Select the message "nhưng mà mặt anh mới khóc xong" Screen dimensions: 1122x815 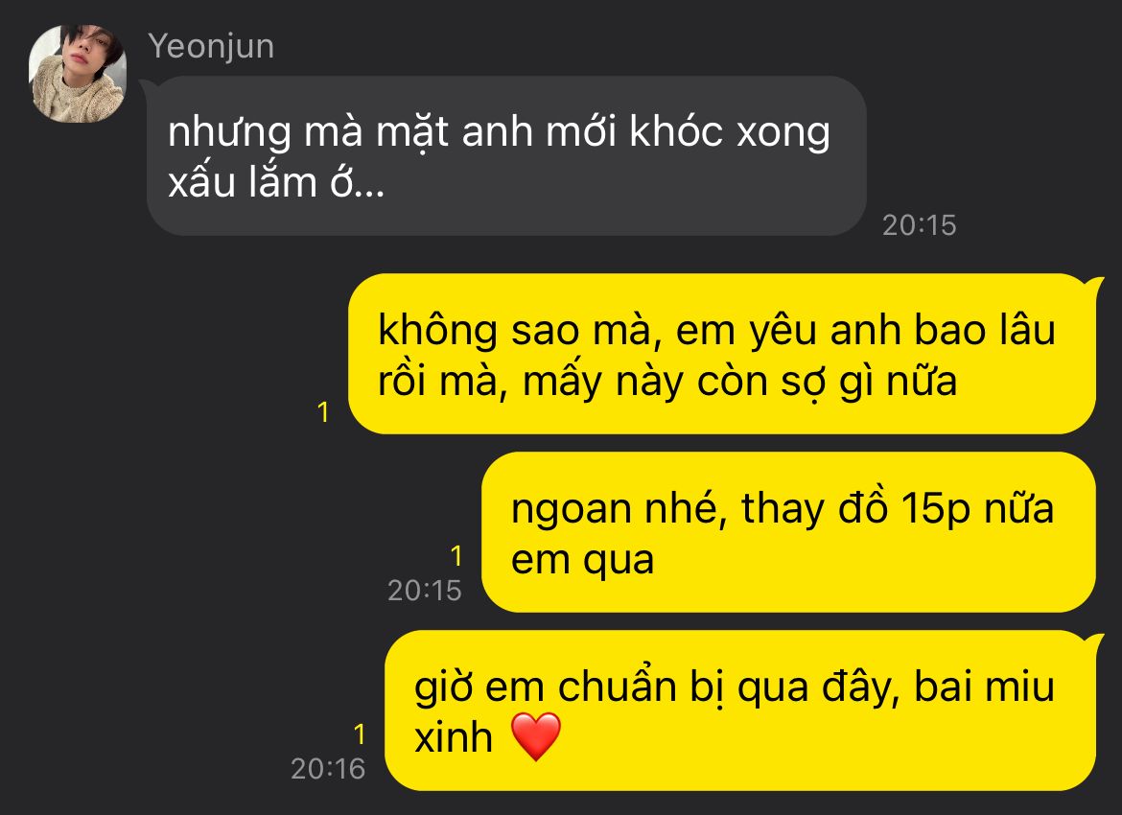point(506,156)
